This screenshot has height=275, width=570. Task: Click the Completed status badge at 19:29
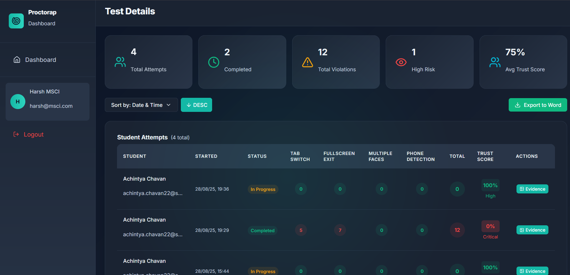point(262,231)
